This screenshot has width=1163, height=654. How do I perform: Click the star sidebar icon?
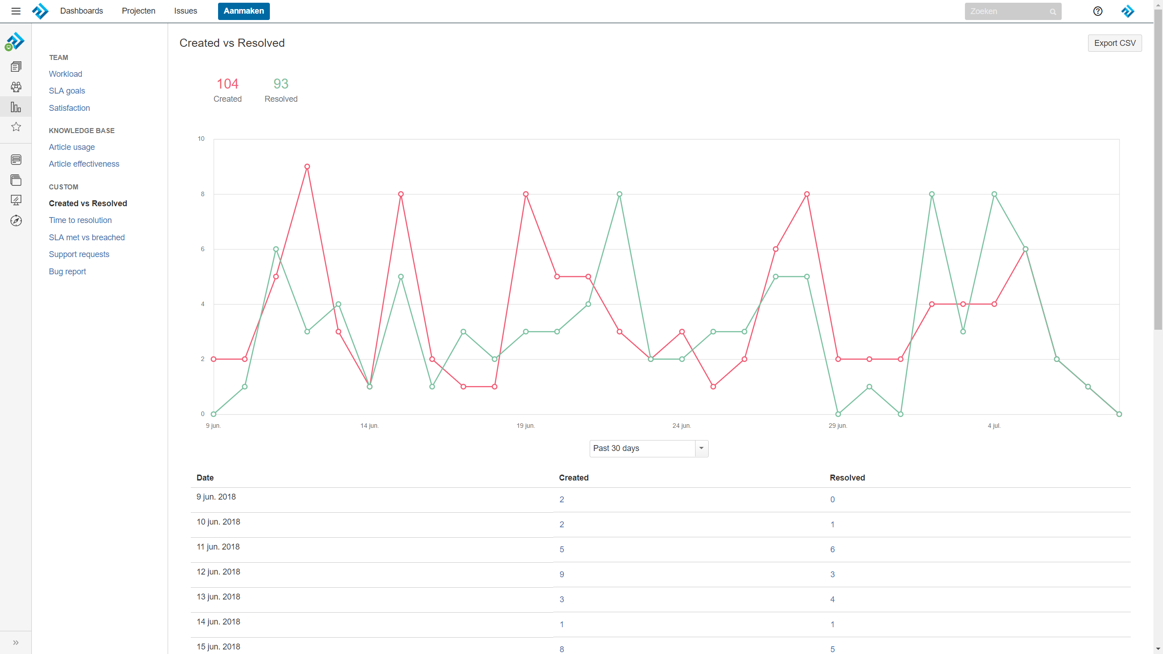point(16,127)
